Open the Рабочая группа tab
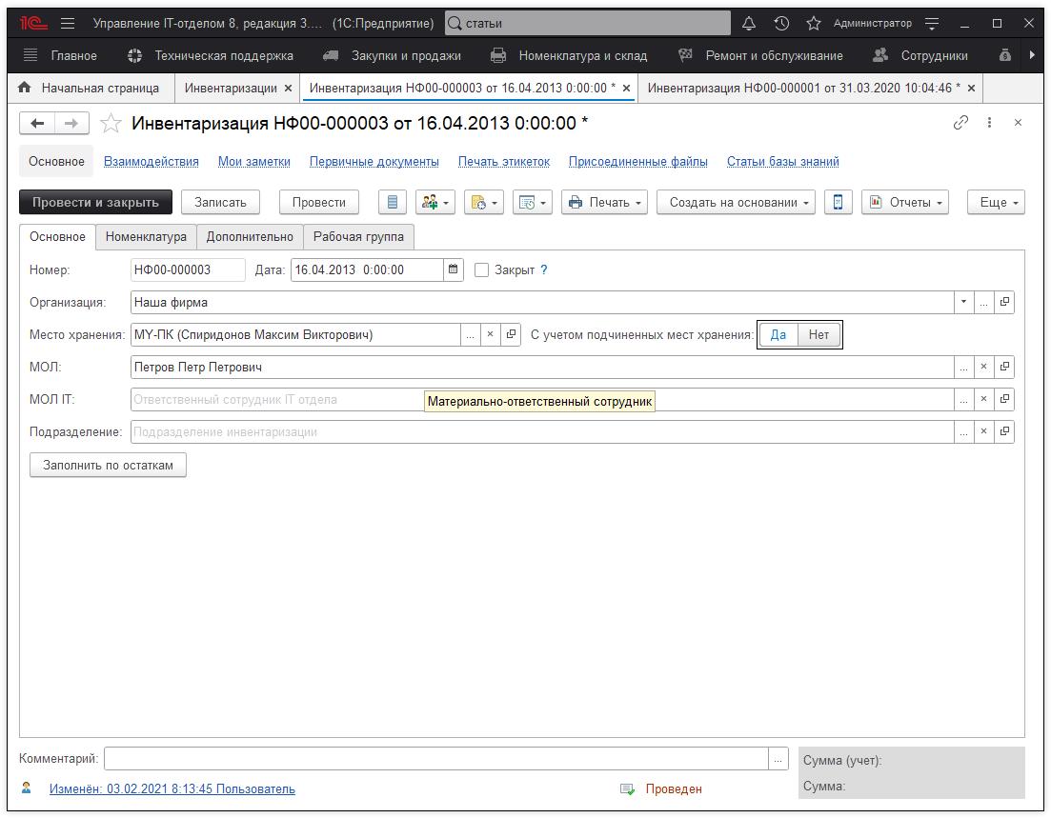The image size is (1051, 818). point(358,236)
